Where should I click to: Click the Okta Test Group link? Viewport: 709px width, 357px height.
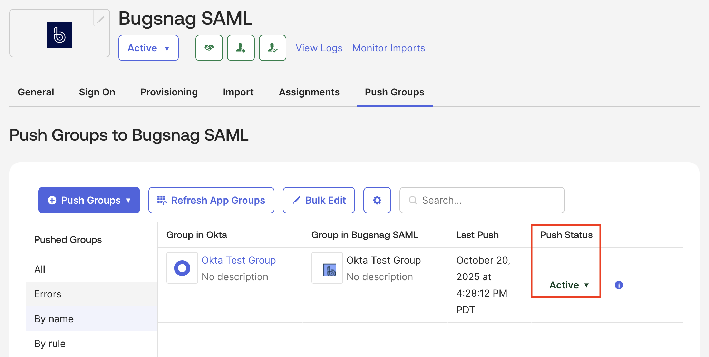pyautogui.click(x=239, y=260)
